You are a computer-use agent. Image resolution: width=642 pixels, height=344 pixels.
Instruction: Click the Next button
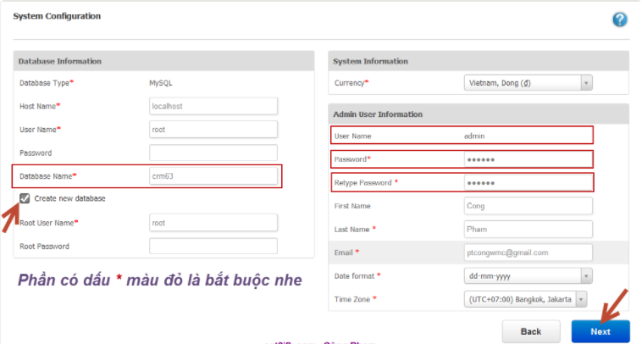point(600,331)
